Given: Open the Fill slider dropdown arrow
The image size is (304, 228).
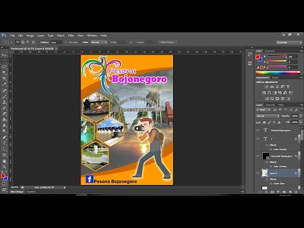Looking at the screenshot, I should [301, 122].
